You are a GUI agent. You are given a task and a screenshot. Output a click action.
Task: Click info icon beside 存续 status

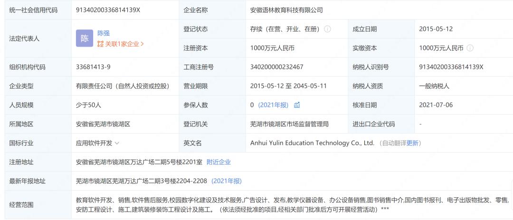click(327, 29)
